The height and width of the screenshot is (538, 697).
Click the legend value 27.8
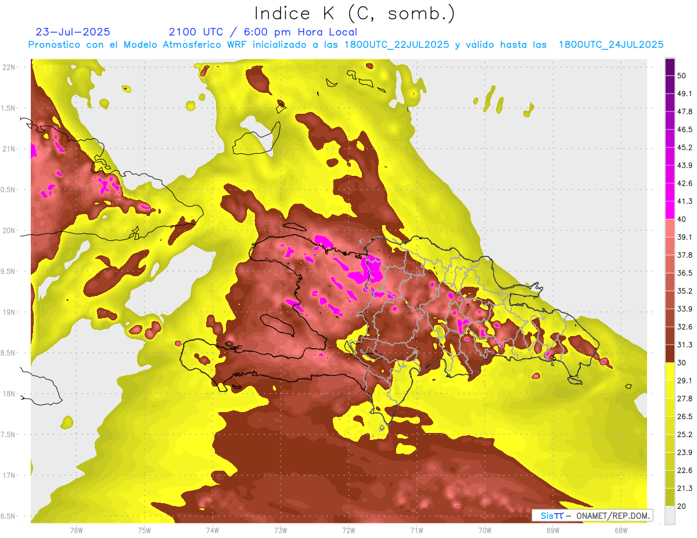coord(685,399)
